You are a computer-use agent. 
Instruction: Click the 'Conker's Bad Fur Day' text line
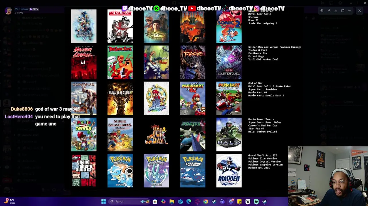tap(262, 126)
